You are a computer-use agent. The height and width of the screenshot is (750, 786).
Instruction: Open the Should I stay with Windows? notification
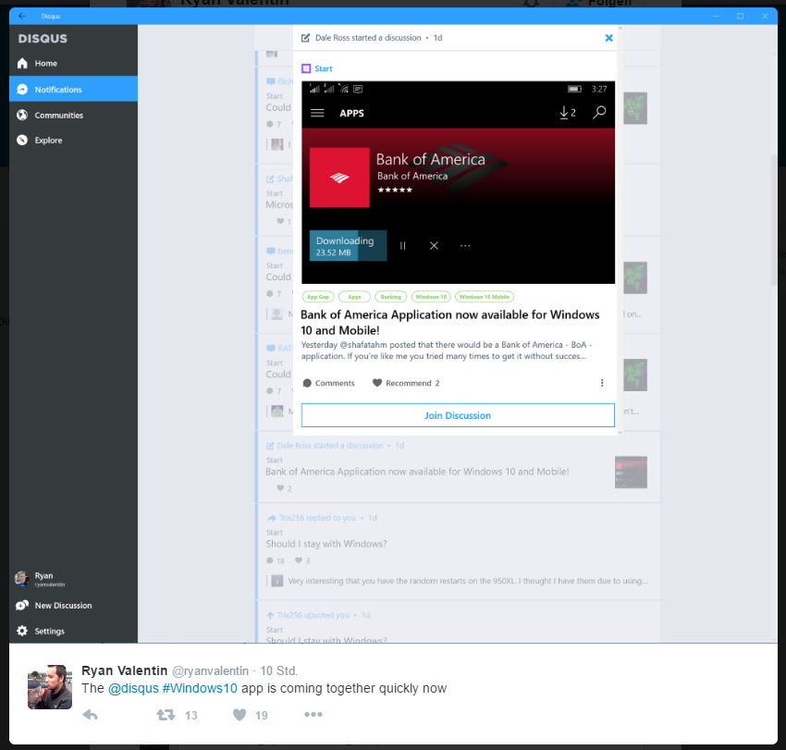click(326, 544)
